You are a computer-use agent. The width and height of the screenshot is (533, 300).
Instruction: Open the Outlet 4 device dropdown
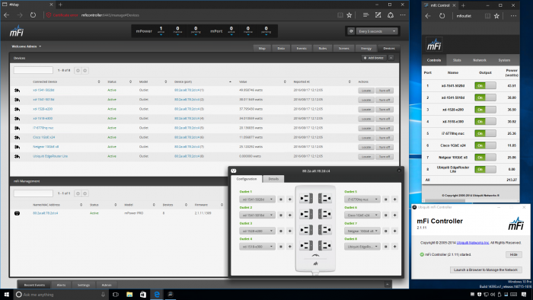click(257, 247)
